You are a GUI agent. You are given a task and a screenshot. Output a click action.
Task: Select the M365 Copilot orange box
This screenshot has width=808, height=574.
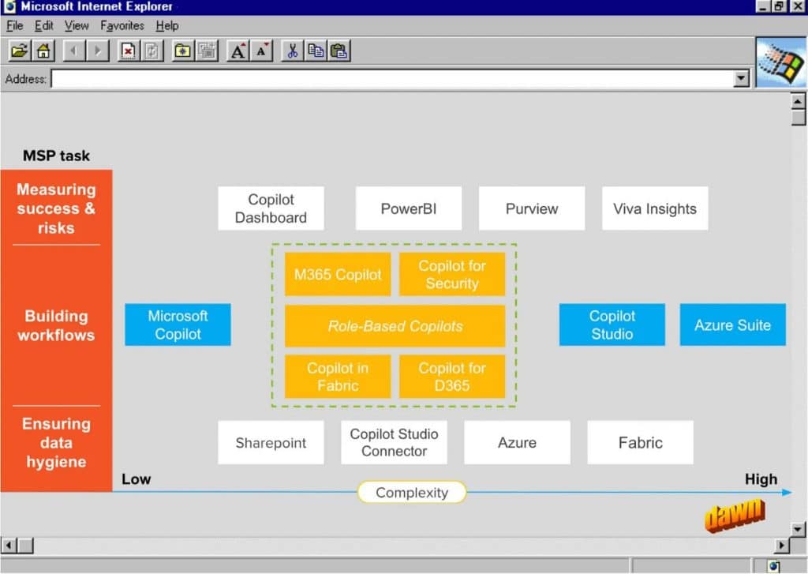338,275
